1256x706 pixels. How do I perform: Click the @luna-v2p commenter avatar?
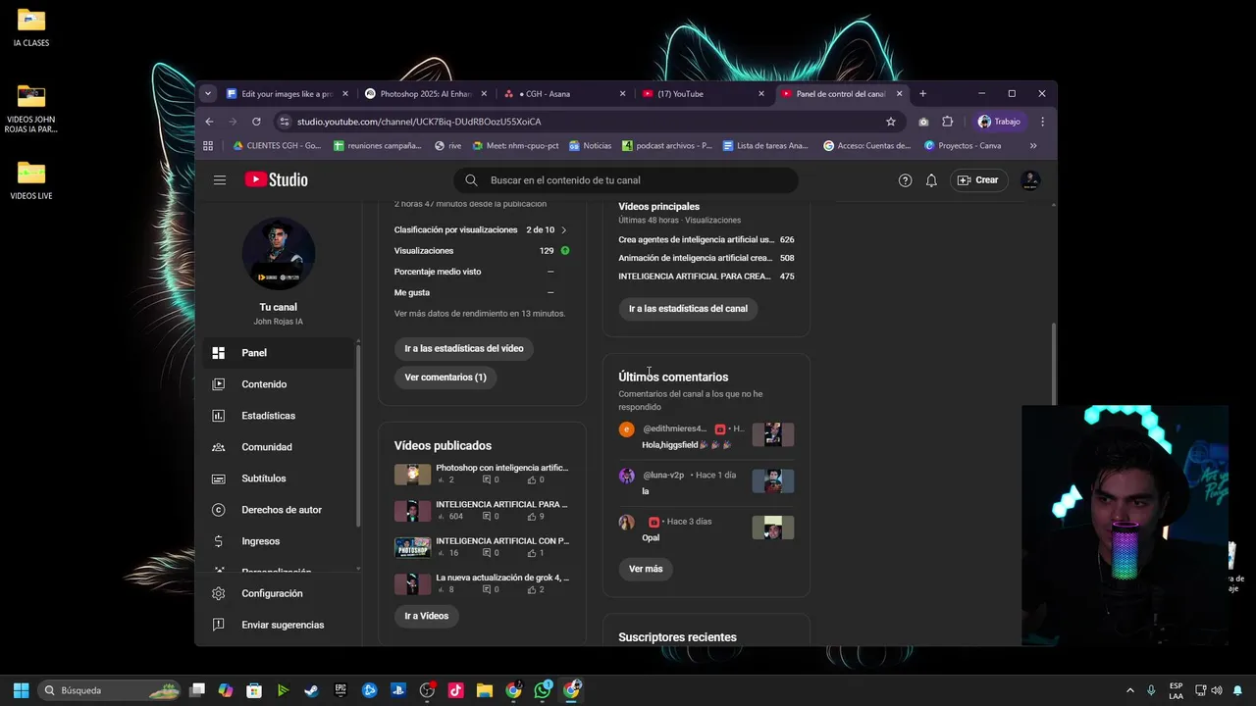[x=627, y=476]
